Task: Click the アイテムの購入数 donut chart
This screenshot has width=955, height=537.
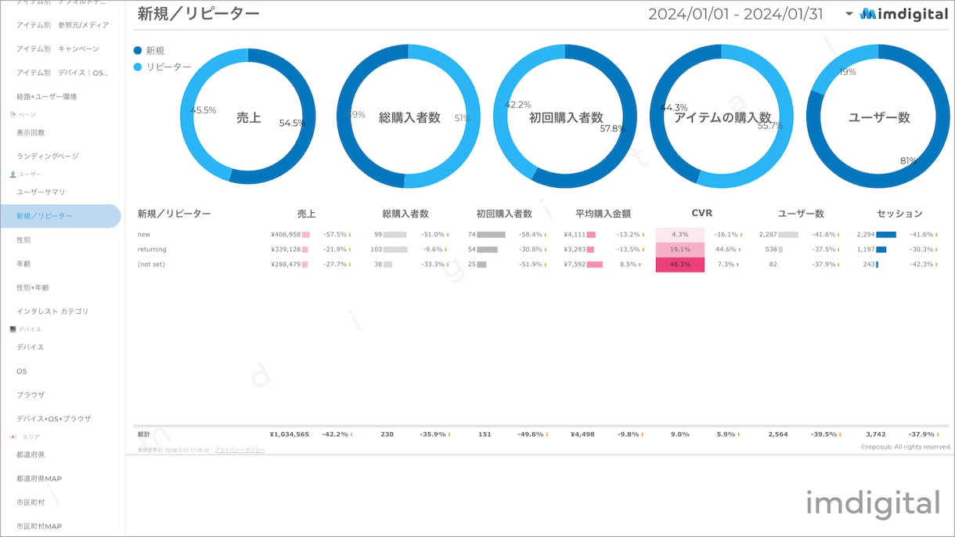Action: coord(722,117)
